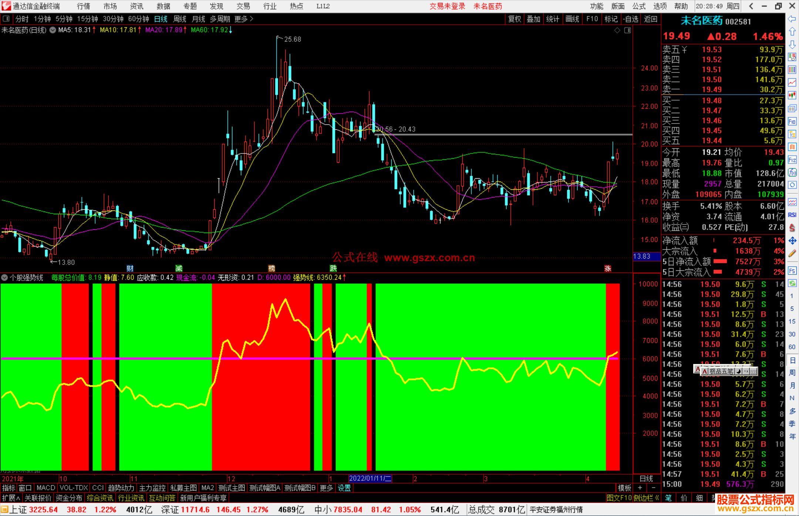The width and height of the screenshot is (799, 516).
Task: Select the 15-minute period in right sidebar
Action: (x=792, y=321)
